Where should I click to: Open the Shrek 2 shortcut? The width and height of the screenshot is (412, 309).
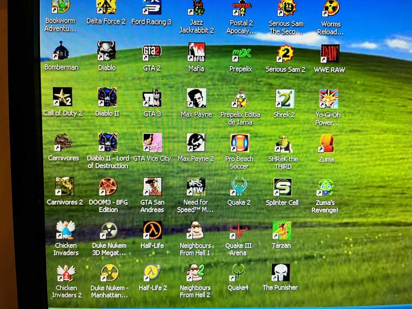[285, 99]
